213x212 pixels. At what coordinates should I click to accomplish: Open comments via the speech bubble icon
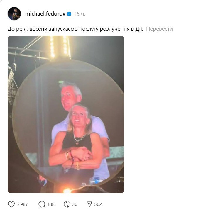tap(42, 204)
